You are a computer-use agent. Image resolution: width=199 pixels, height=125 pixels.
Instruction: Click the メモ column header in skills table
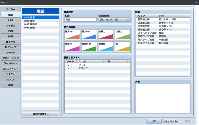pyautogui.click(x=116, y=62)
